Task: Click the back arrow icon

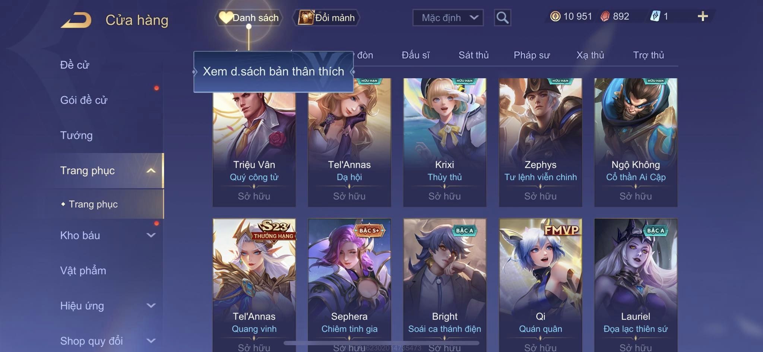Action: pos(76,20)
